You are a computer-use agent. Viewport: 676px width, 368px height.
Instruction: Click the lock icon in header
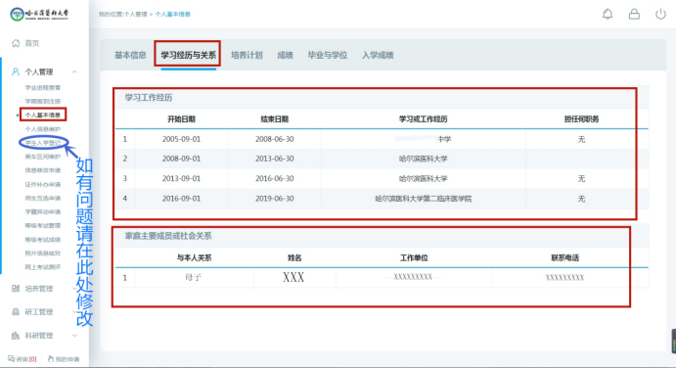click(634, 15)
